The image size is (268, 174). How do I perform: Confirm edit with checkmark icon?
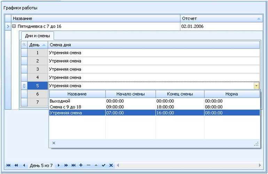click(x=103, y=165)
